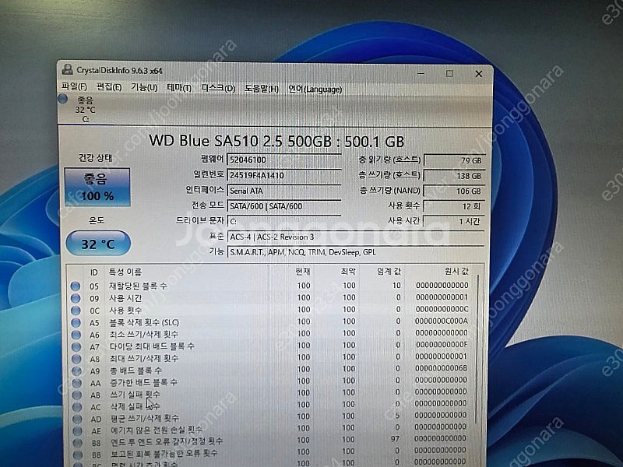Click the features field S.M.A.R.T., APM, NCQ
Image resolution: width=623 pixels, height=467 pixels.
coord(356,252)
